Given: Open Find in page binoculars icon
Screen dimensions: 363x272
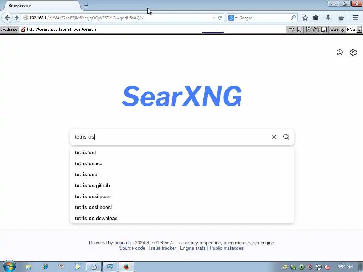Looking at the screenshot, I should point(316,29).
